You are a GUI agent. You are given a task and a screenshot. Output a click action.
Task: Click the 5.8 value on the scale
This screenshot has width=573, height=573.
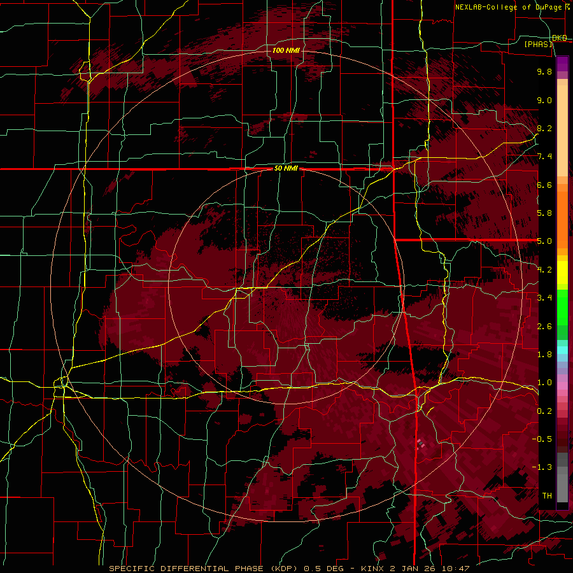544,213
